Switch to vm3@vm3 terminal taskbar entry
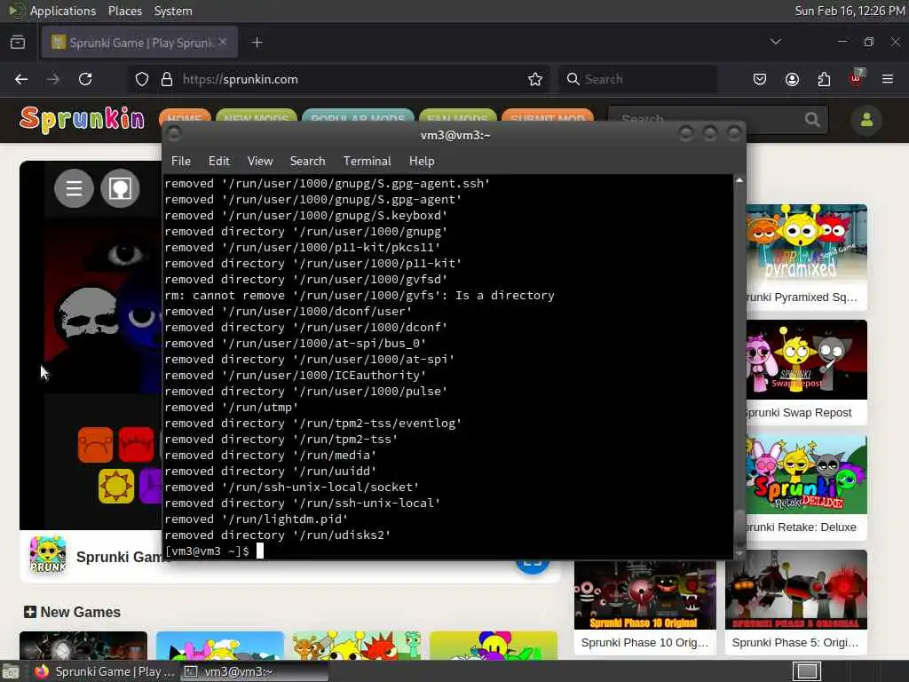This screenshot has height=682, width=909. 255,671
